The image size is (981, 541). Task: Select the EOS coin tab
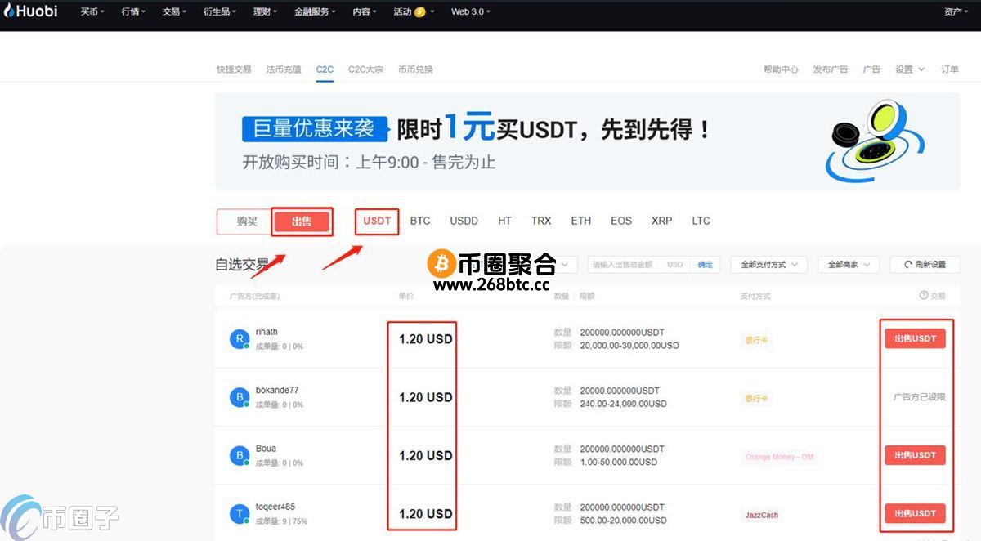621,221
